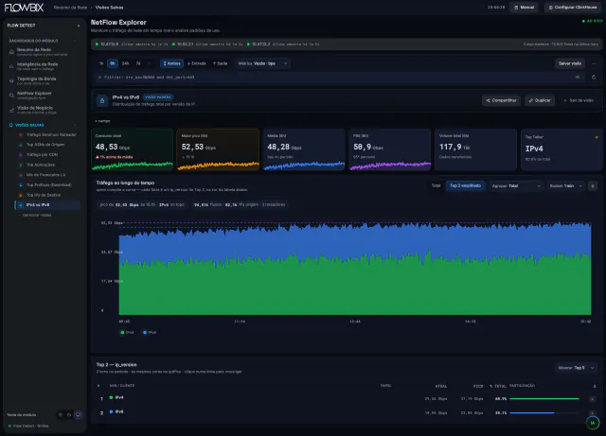Switch chart to Total mode
The width and height of the screenshot is (606, 436).
(436, 185)
